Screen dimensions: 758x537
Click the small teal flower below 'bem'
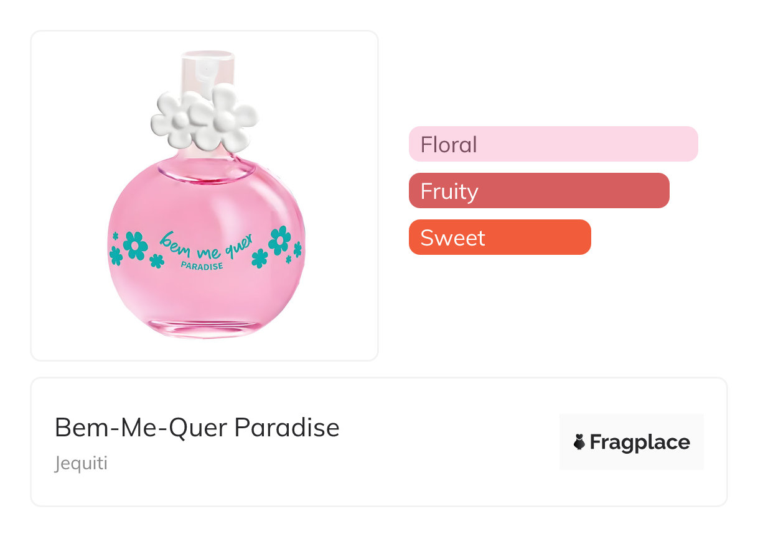pyautogui.click(x=157, y=261)
